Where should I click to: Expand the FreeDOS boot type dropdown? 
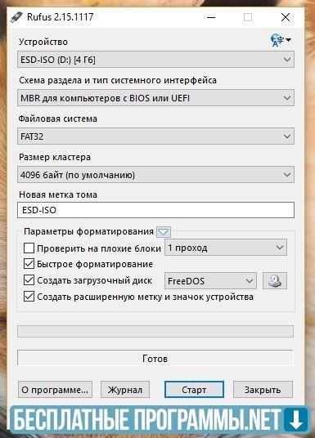coord(210,281)
